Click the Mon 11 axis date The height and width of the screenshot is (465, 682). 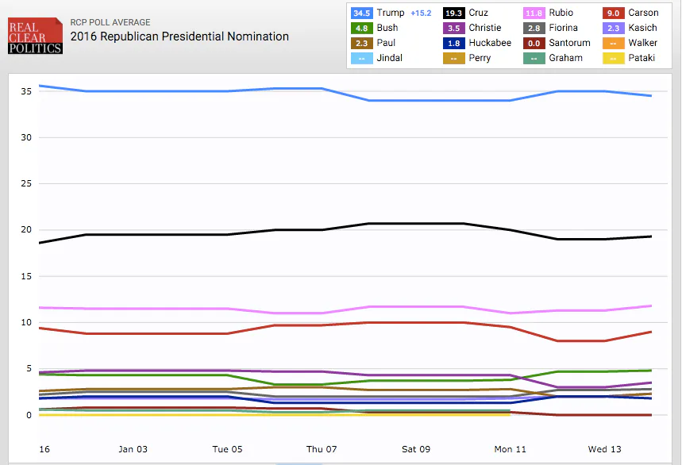point(510,449)
